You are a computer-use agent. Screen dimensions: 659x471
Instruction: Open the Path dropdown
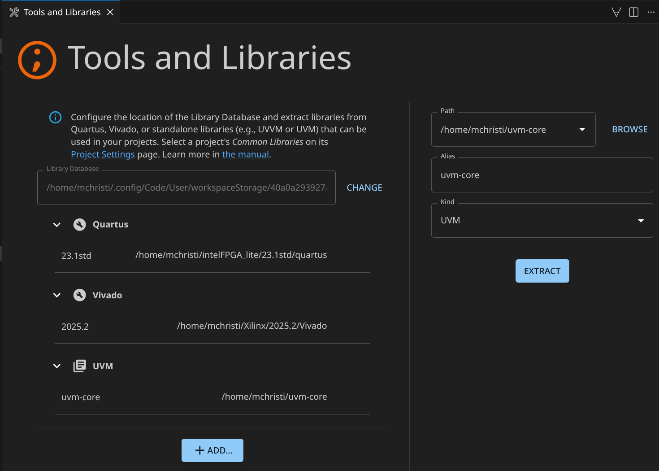coord(582,130)
